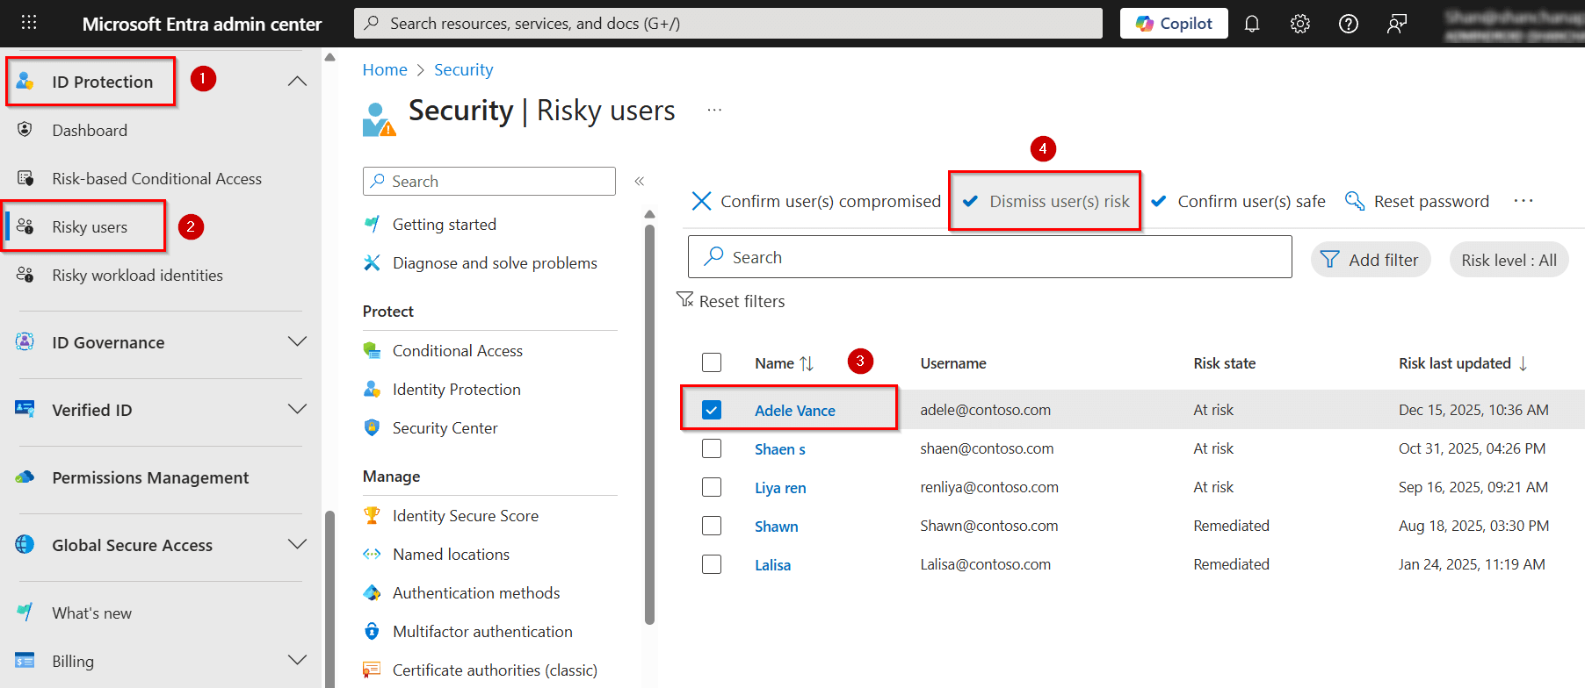Viewport: 1585px width, 688px height.
Task: Open the Shawn user link
Action: (x=777, y=527)
